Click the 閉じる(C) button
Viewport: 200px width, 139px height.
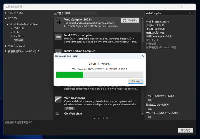pyautogui.click(x=186, y=131)
